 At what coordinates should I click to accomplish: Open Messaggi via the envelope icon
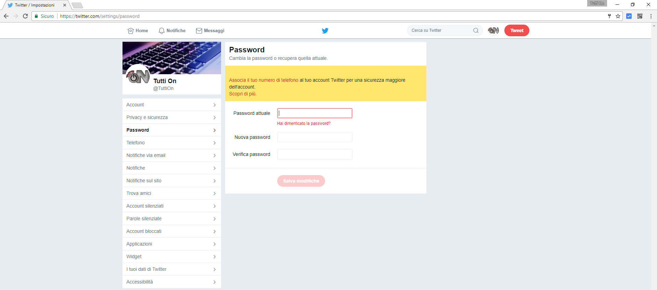tap(199, 30)
